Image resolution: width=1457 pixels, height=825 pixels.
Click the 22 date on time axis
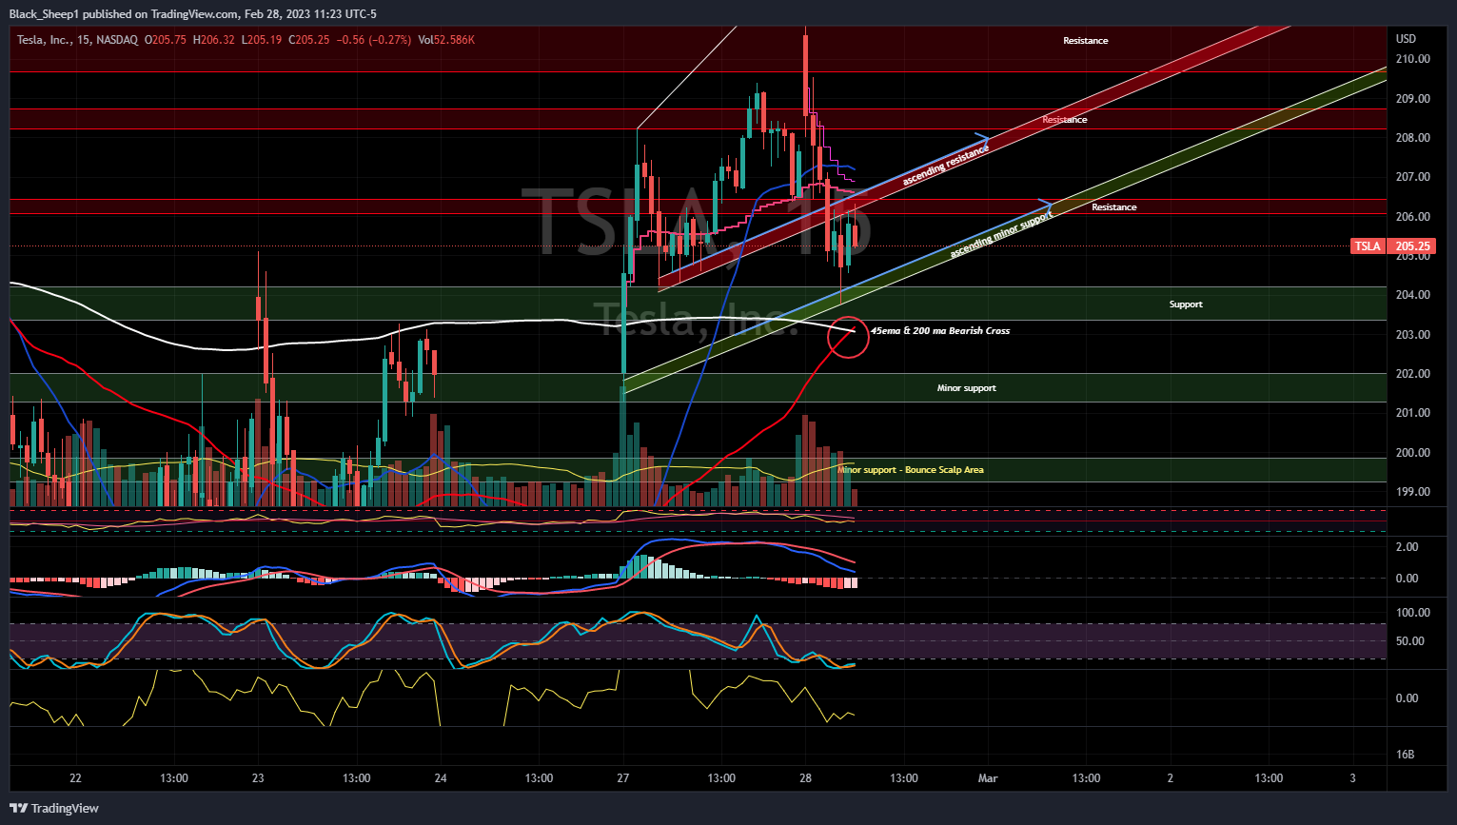coord(76,778)
